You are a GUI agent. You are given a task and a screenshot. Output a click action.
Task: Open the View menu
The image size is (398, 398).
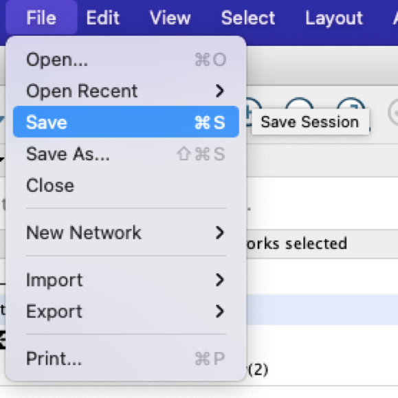pyautogui.click(x=170, y=18)
